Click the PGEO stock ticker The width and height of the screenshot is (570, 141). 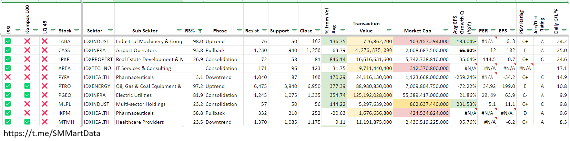click(65, 95)
